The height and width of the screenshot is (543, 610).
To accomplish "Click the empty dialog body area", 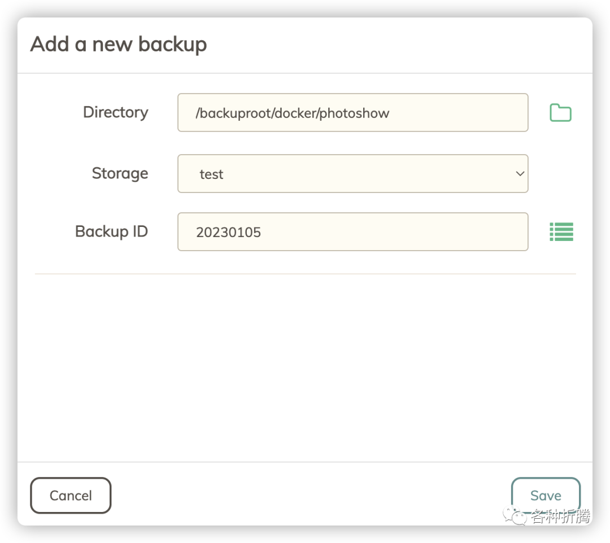I will pos(305,367).
